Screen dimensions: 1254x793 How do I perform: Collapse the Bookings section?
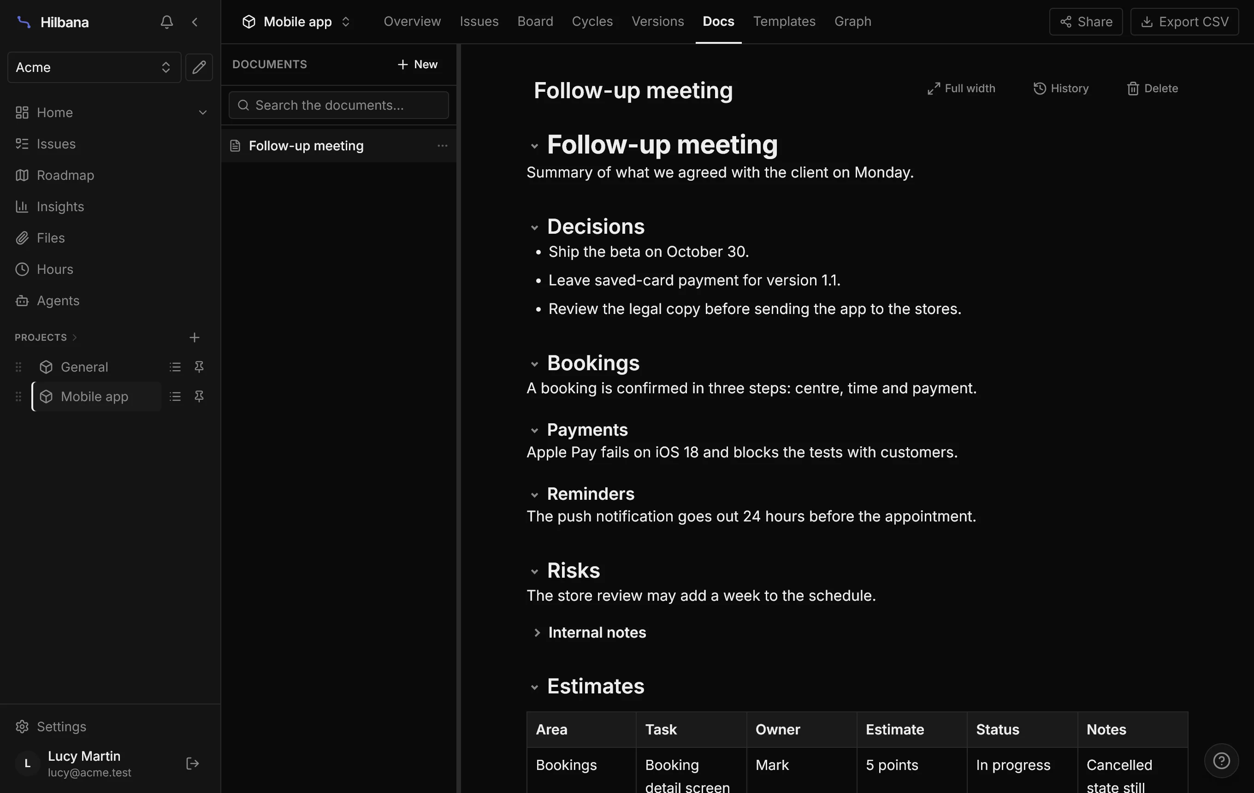click(x=534, y=364)
